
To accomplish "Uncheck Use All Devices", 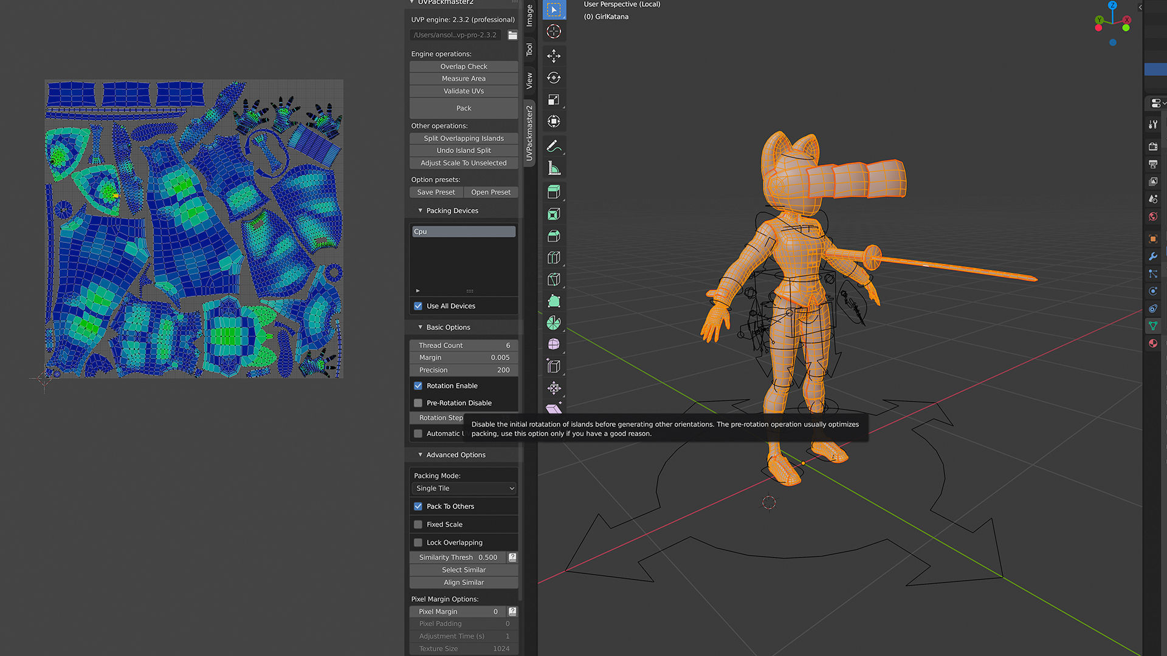I will coord(418,306).
